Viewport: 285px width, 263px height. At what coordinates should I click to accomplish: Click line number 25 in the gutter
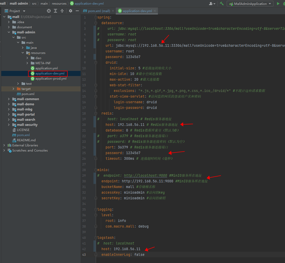84,153
